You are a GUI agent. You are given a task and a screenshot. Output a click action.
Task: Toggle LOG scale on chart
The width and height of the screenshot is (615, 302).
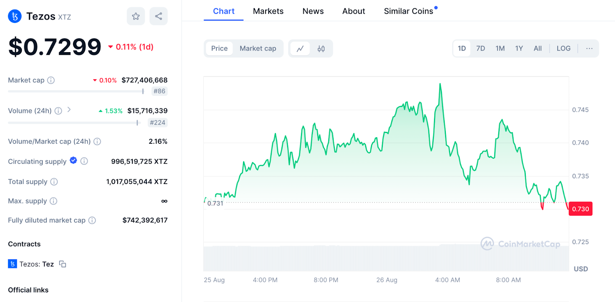click(563, 49)
